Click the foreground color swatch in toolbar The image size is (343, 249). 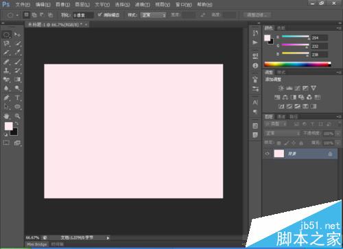[9, 126]
